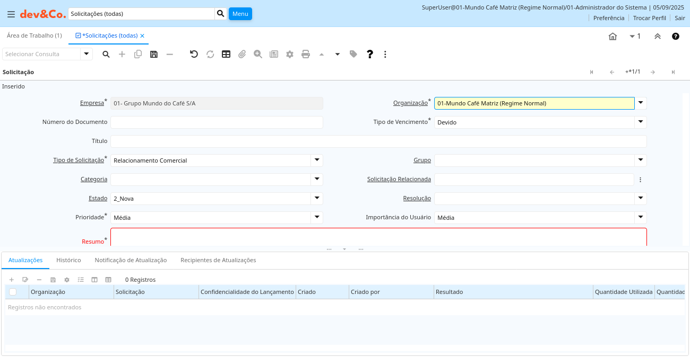Toggle grid view in main toolbar
The height and width of the screenshot is (357, 690).
coord(226,54)
